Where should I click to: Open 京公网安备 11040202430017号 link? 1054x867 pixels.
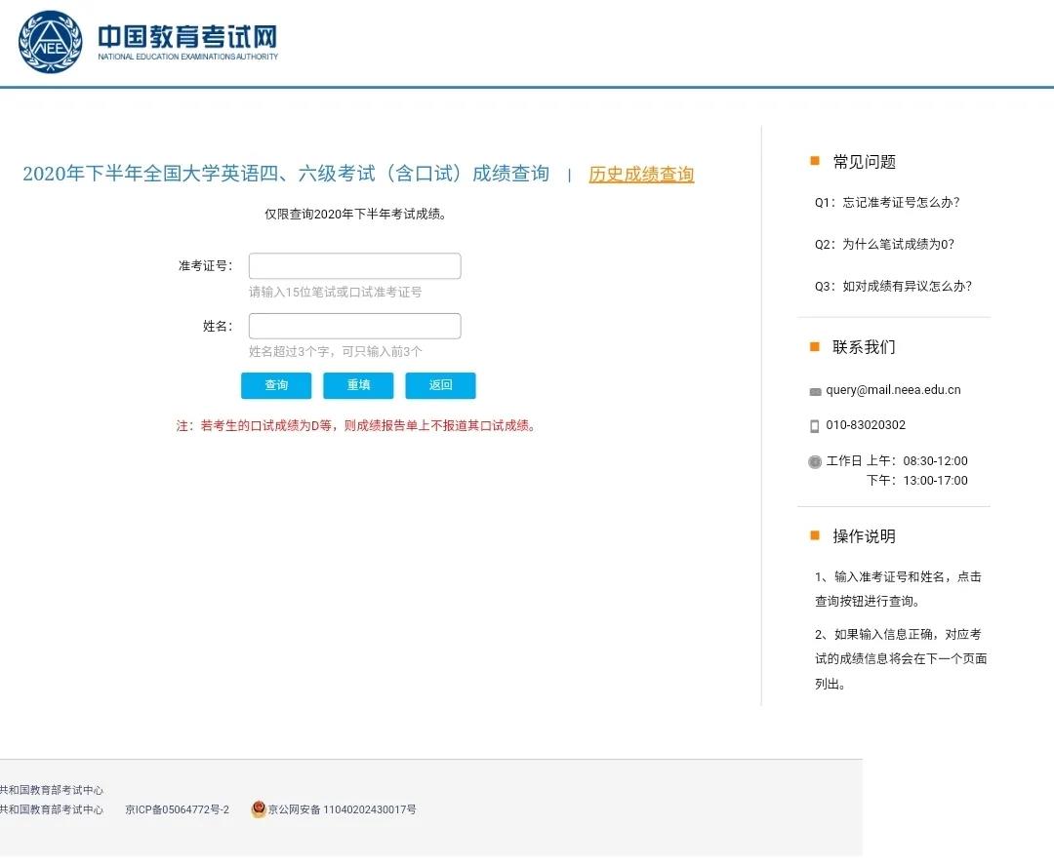tap(343, 809)
